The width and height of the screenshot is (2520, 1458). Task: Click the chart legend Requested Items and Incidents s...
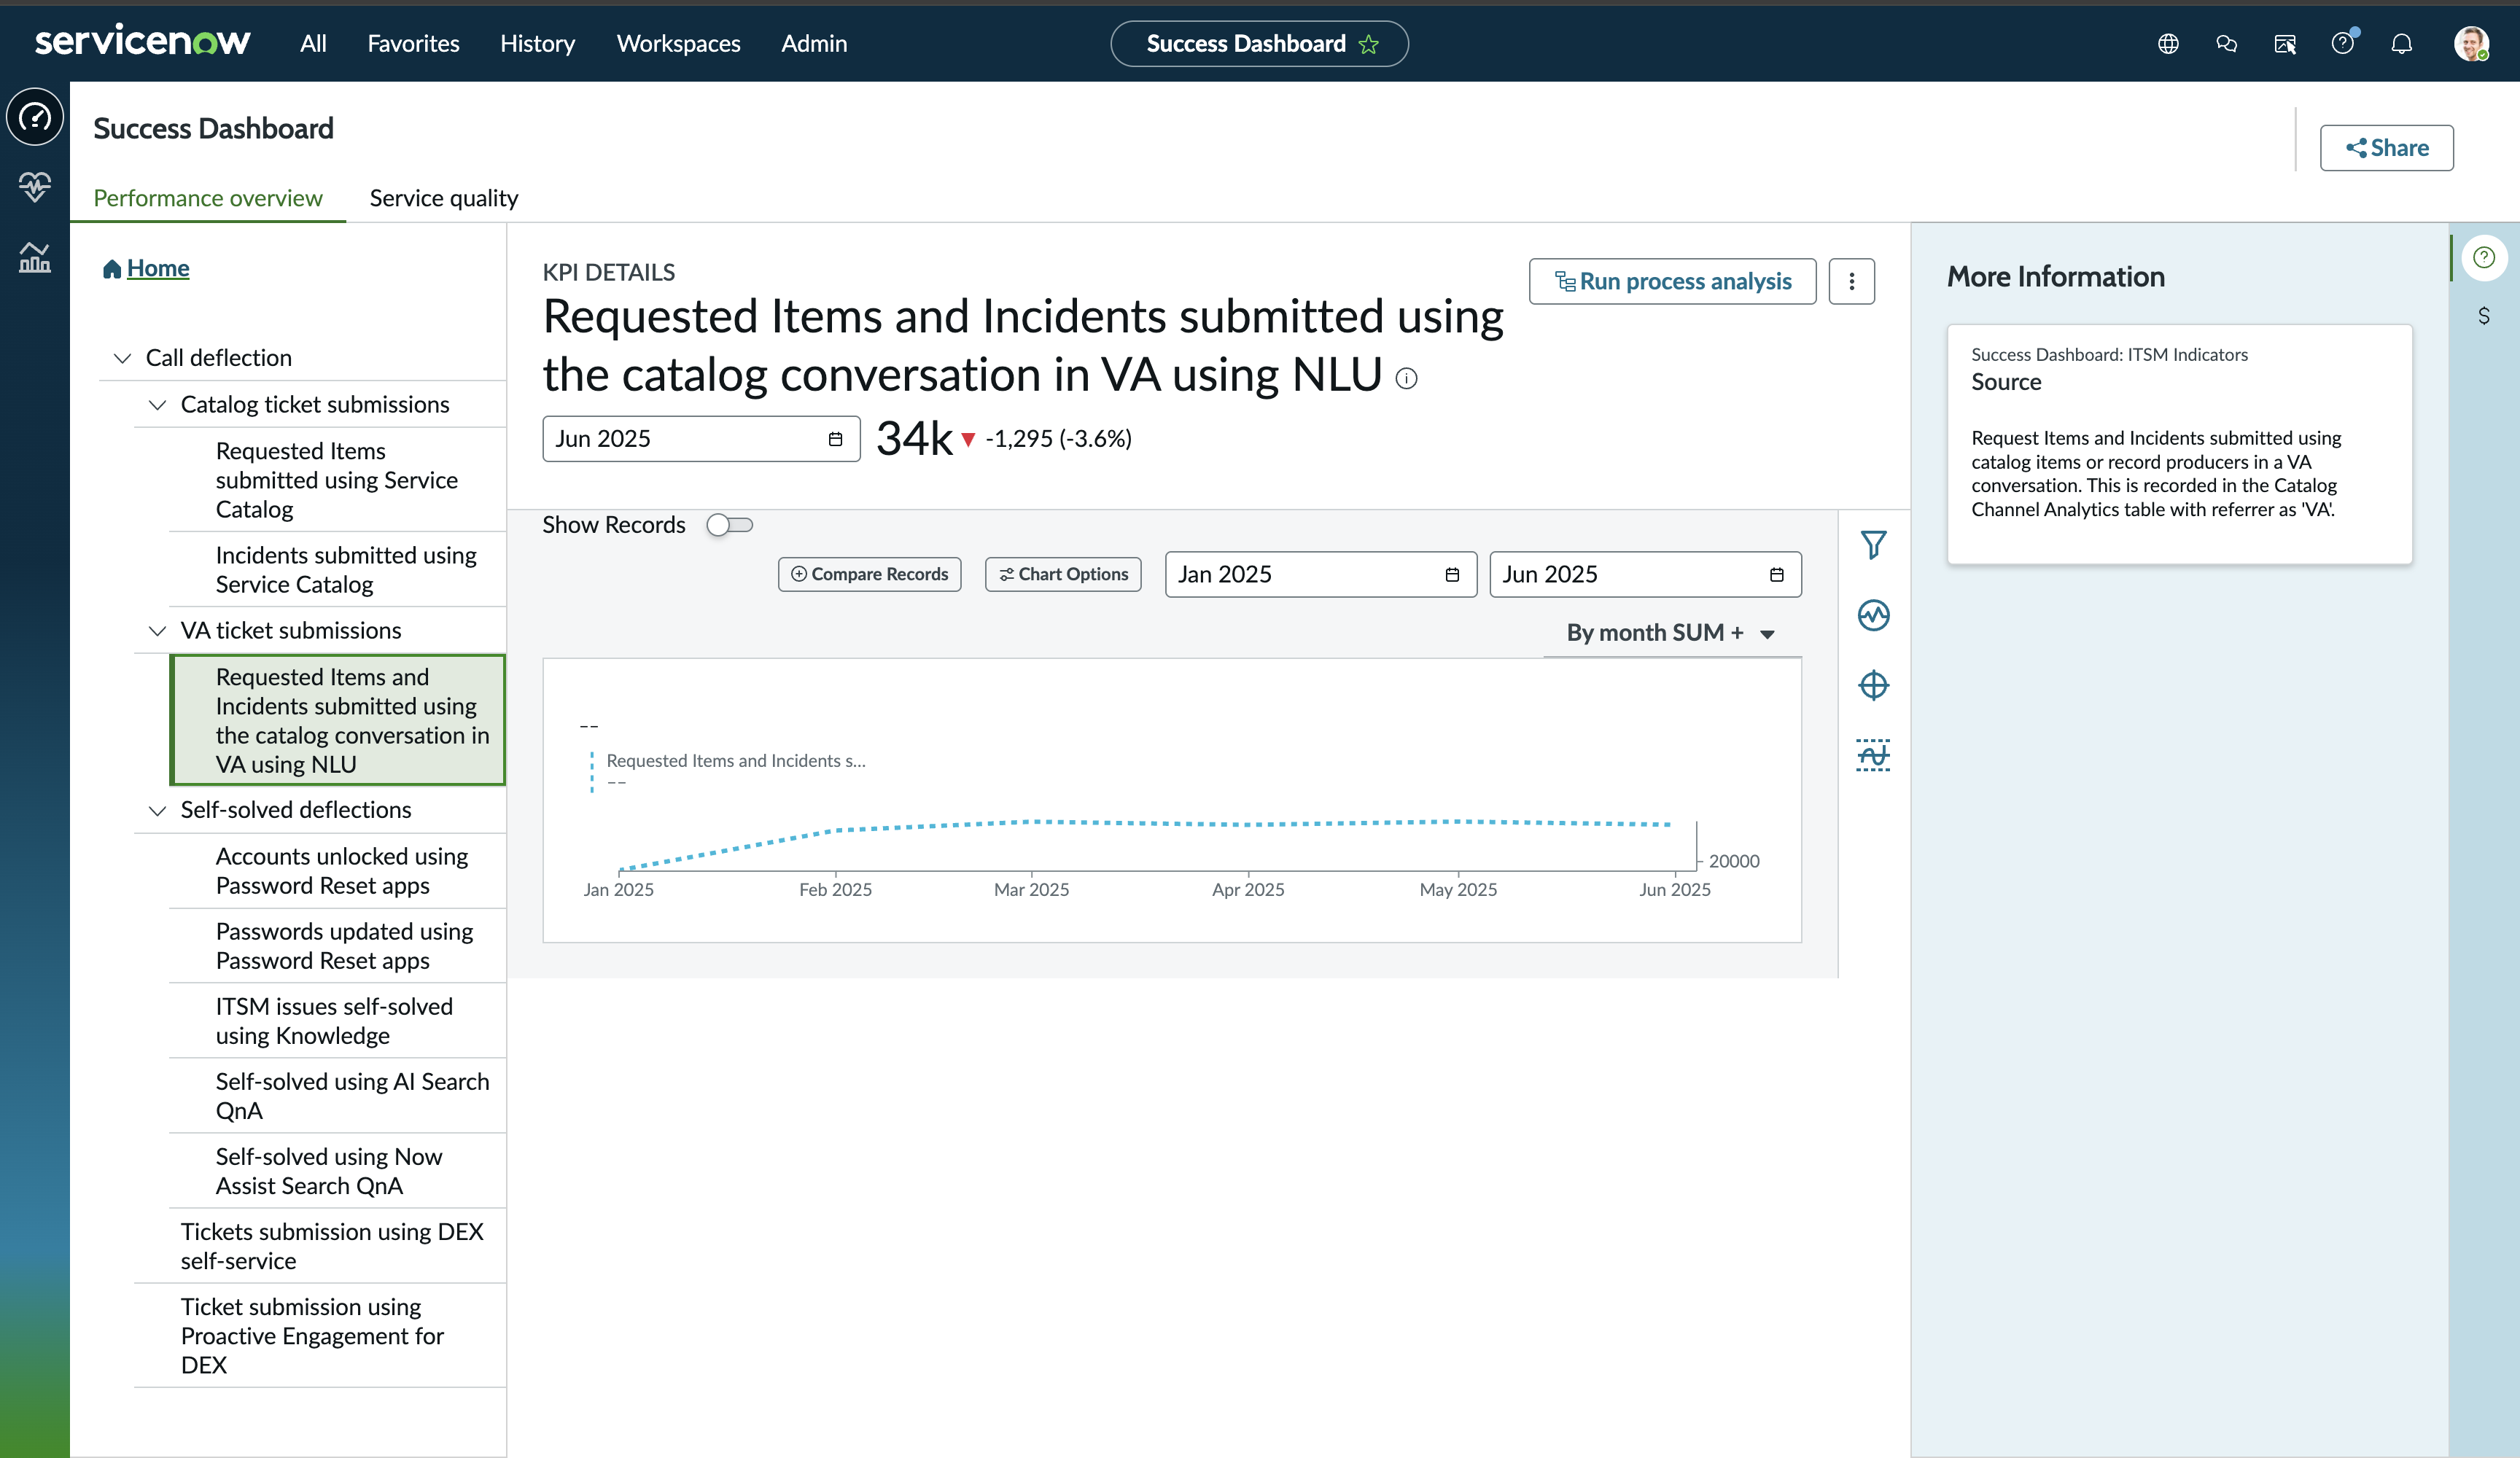click(736, 761)
